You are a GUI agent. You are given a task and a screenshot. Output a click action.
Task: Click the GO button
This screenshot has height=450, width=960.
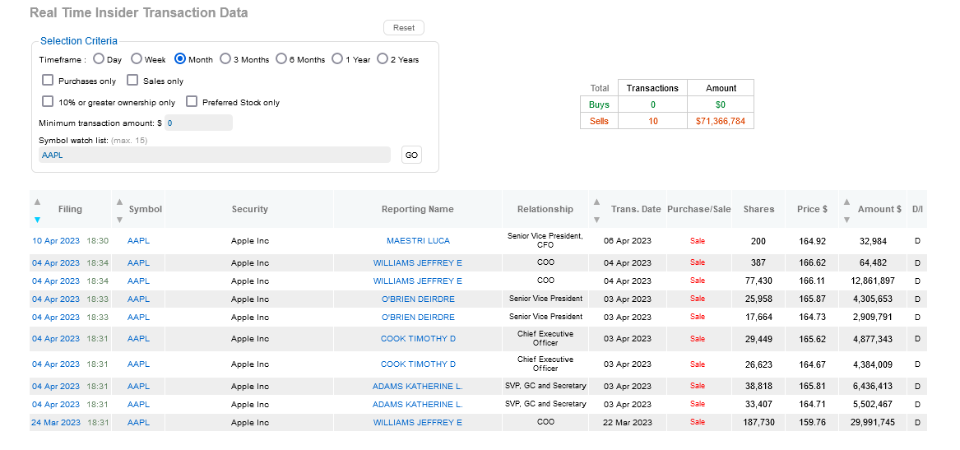[x=411, y=155]
